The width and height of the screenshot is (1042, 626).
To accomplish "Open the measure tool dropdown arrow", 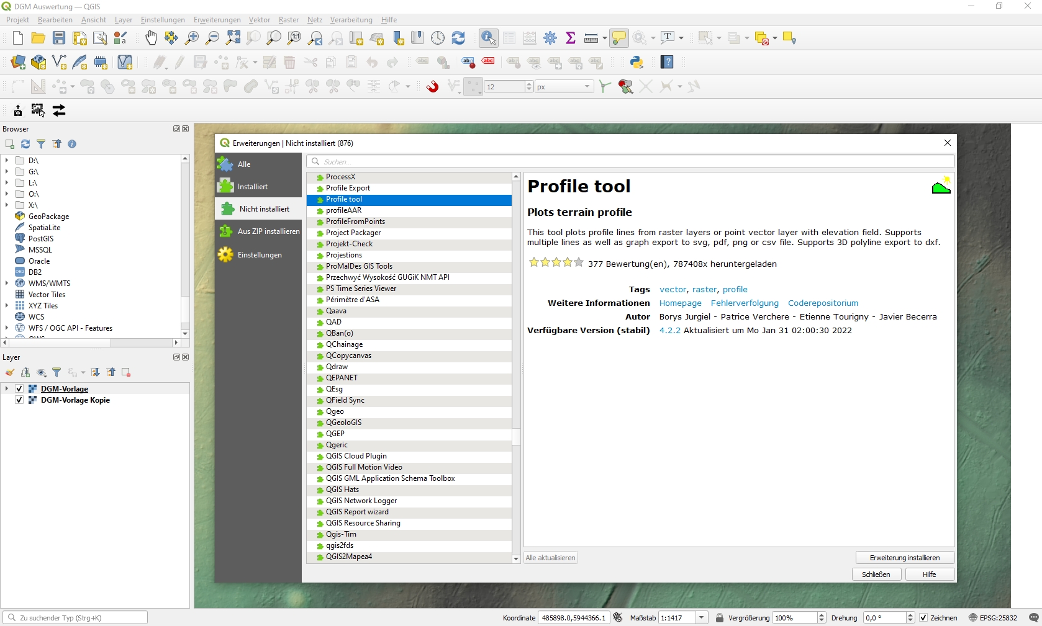I will pyautogui.click(x=604, y=38).
